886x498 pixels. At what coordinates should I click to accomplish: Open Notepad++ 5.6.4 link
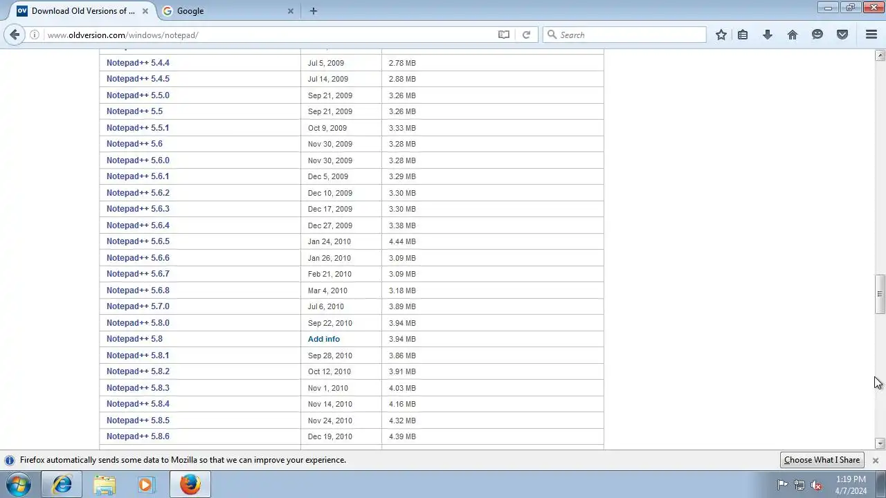pyautogui.click(x=138, y=225)
